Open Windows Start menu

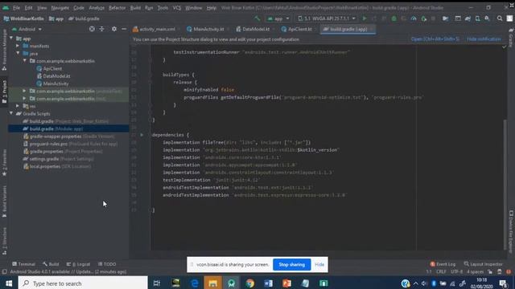click(x=9, y=283)
